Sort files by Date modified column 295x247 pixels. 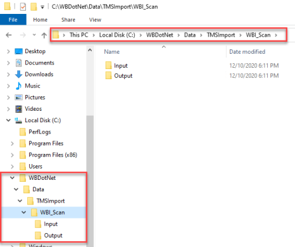248,52
